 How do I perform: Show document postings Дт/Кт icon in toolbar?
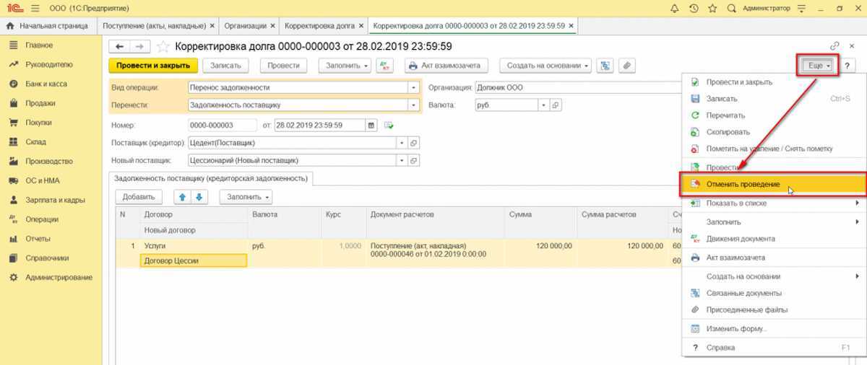pyautogui.click(x=387, y=65)
